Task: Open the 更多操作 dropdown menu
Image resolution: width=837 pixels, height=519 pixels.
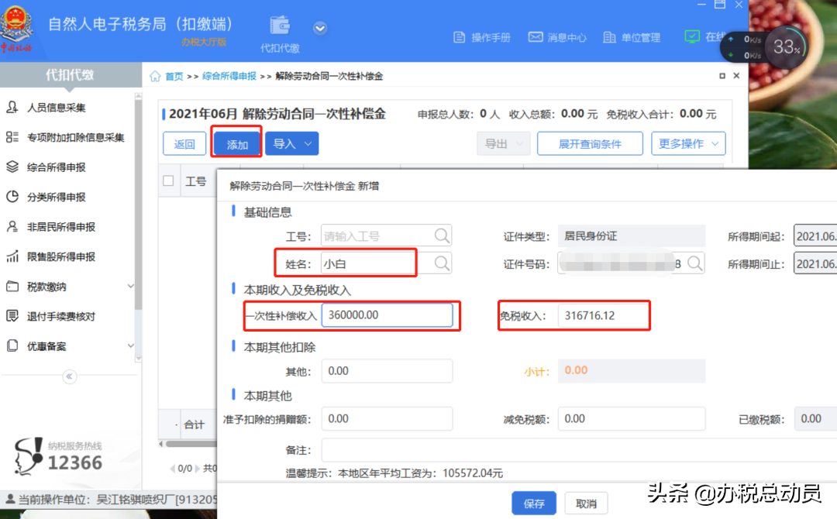Action: pyautogui.click(x=688, y=143)
